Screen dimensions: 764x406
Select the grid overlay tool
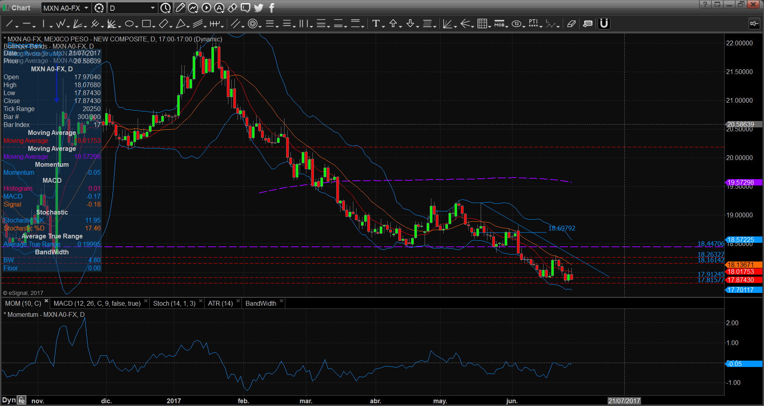[482, 24]
